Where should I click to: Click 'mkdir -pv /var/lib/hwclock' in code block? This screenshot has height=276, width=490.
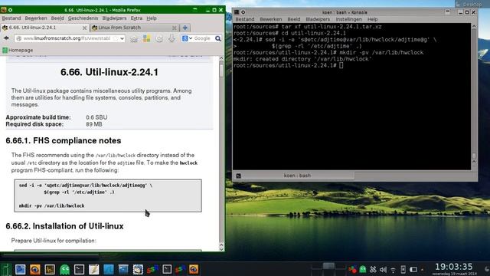(x=51, y=205)
